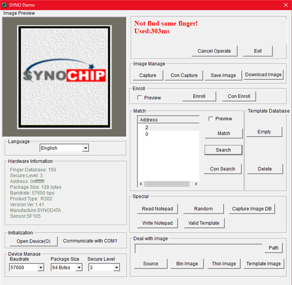This screenshot has width=292, height=285.
Task: Enable Preview checkbox in Enroll group
Action: pos(140,98)
